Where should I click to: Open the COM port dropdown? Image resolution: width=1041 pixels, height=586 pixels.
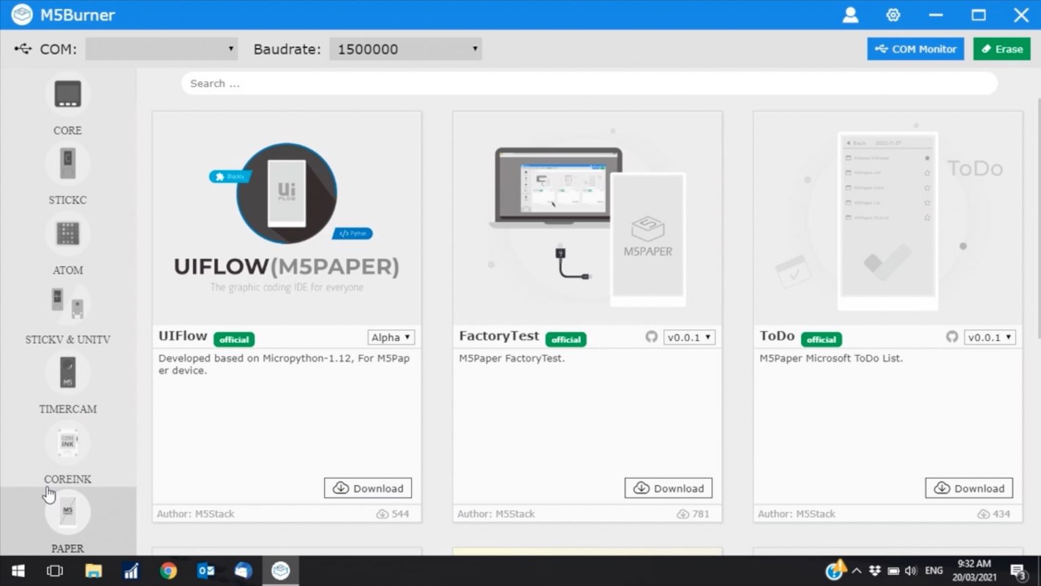(x=161, y=49)
